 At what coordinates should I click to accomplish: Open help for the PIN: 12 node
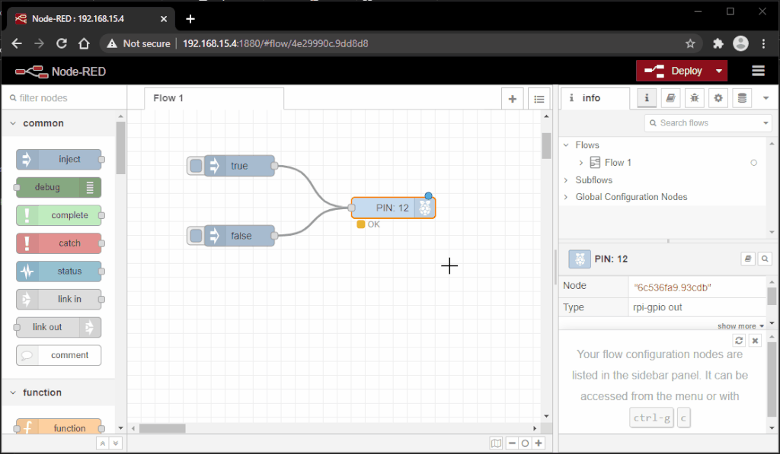[x=748, y=259]
